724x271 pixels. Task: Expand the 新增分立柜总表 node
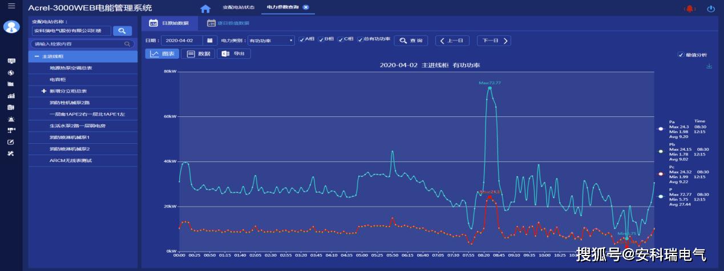(44, 91)
